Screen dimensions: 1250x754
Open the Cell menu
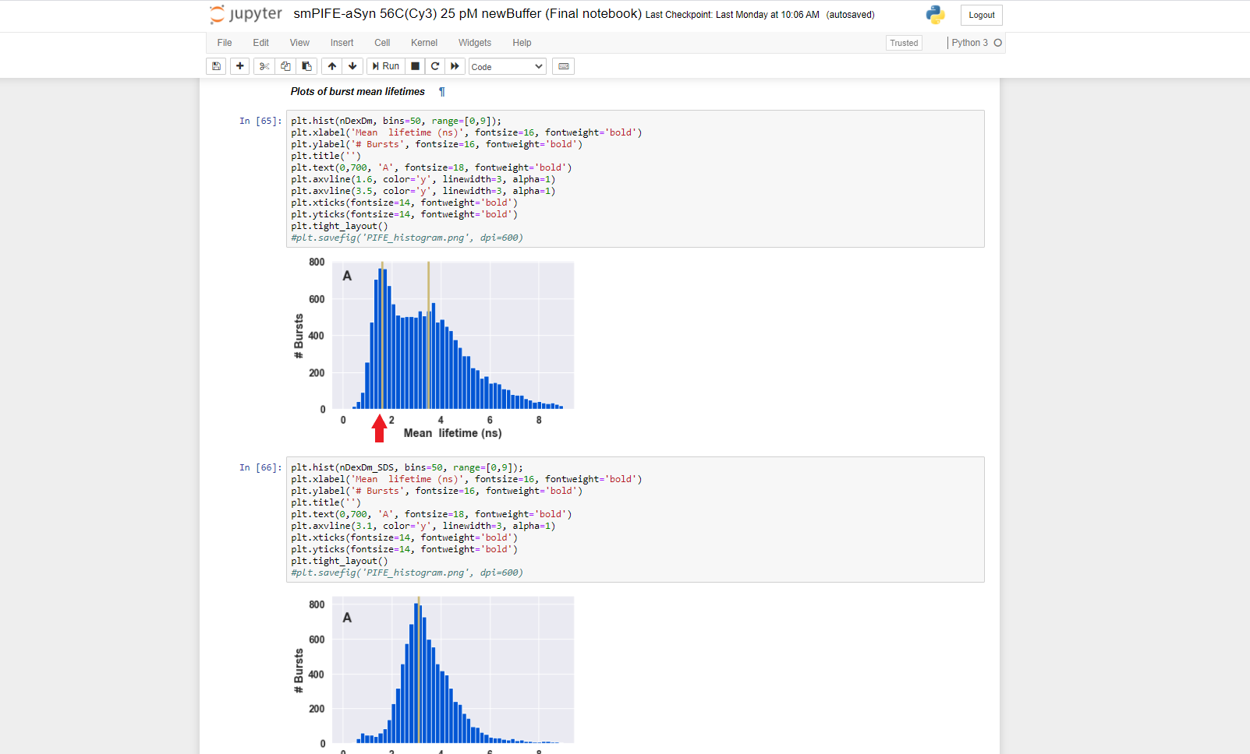pyautogui.click(x=382, y=43)
